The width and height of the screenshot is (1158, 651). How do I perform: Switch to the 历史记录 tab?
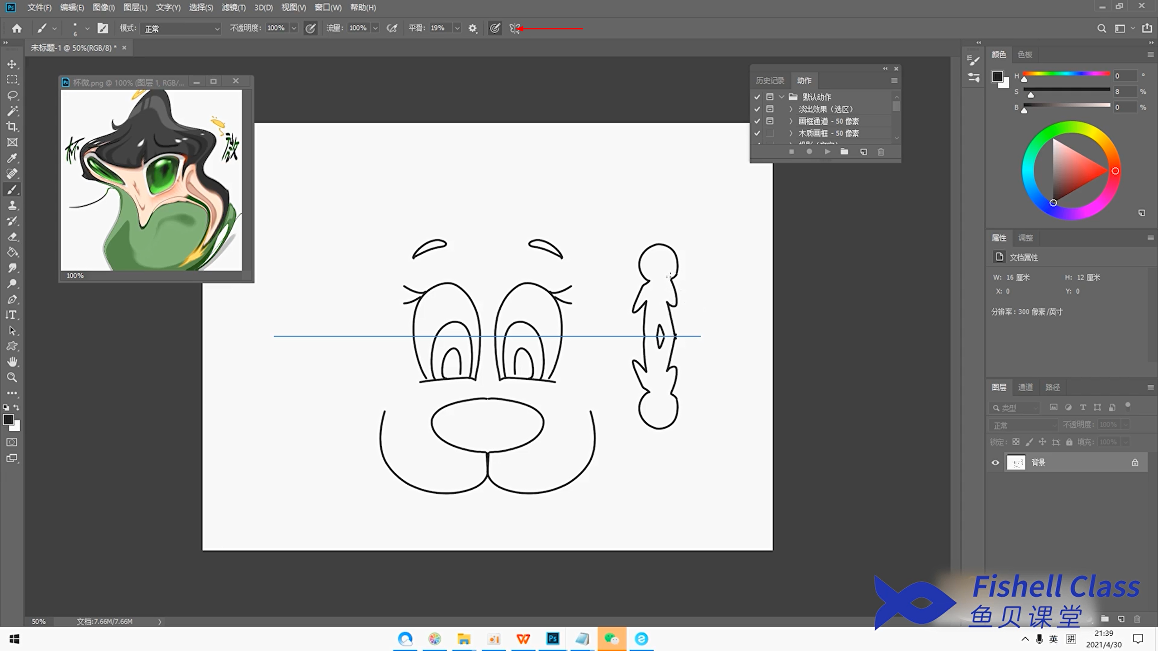point(769,80)
